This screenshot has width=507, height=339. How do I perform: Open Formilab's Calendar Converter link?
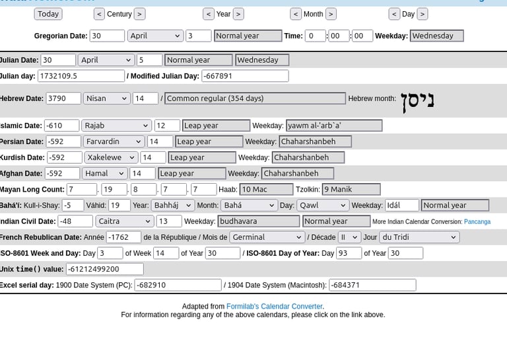[274, 307]
